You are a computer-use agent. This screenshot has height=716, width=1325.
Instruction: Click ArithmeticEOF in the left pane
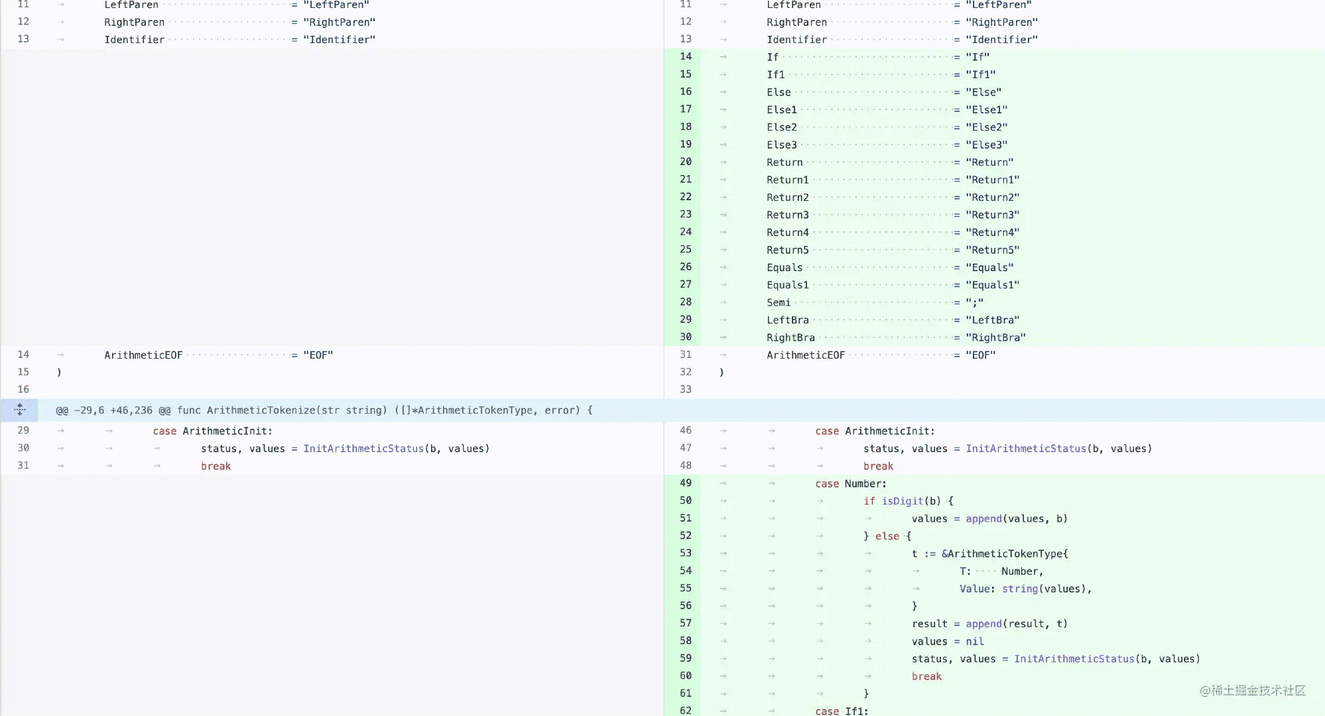click(143, 355)
